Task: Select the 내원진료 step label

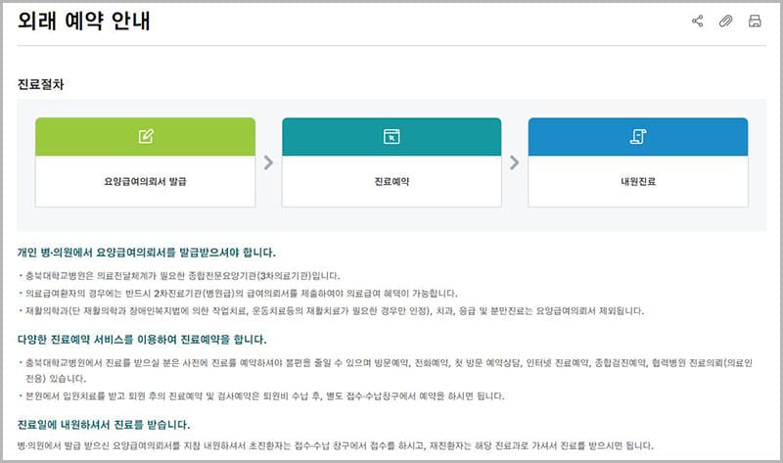Action: click(637, 182)
